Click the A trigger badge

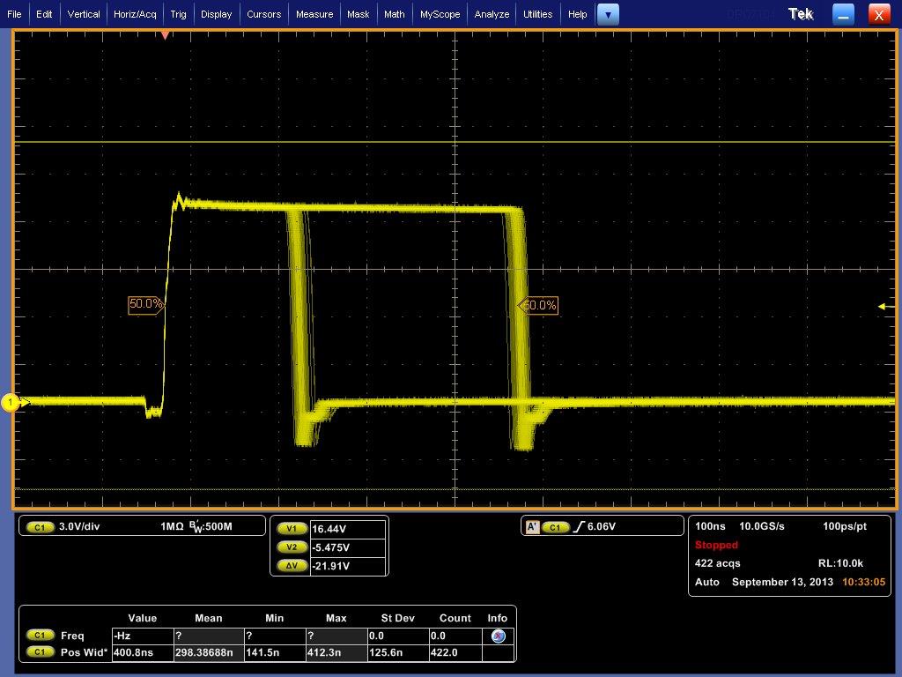(x=533, y=527)
